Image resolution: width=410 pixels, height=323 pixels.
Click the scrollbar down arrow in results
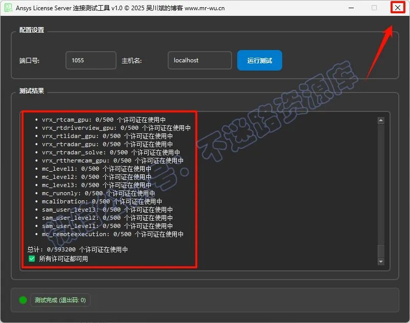click(x=381, y=261)
